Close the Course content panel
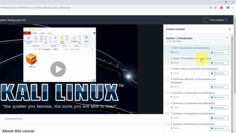 pyautogui.click(x=229, y=29)
